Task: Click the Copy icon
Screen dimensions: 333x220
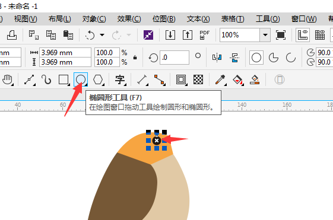Action: tap(51, 35)
